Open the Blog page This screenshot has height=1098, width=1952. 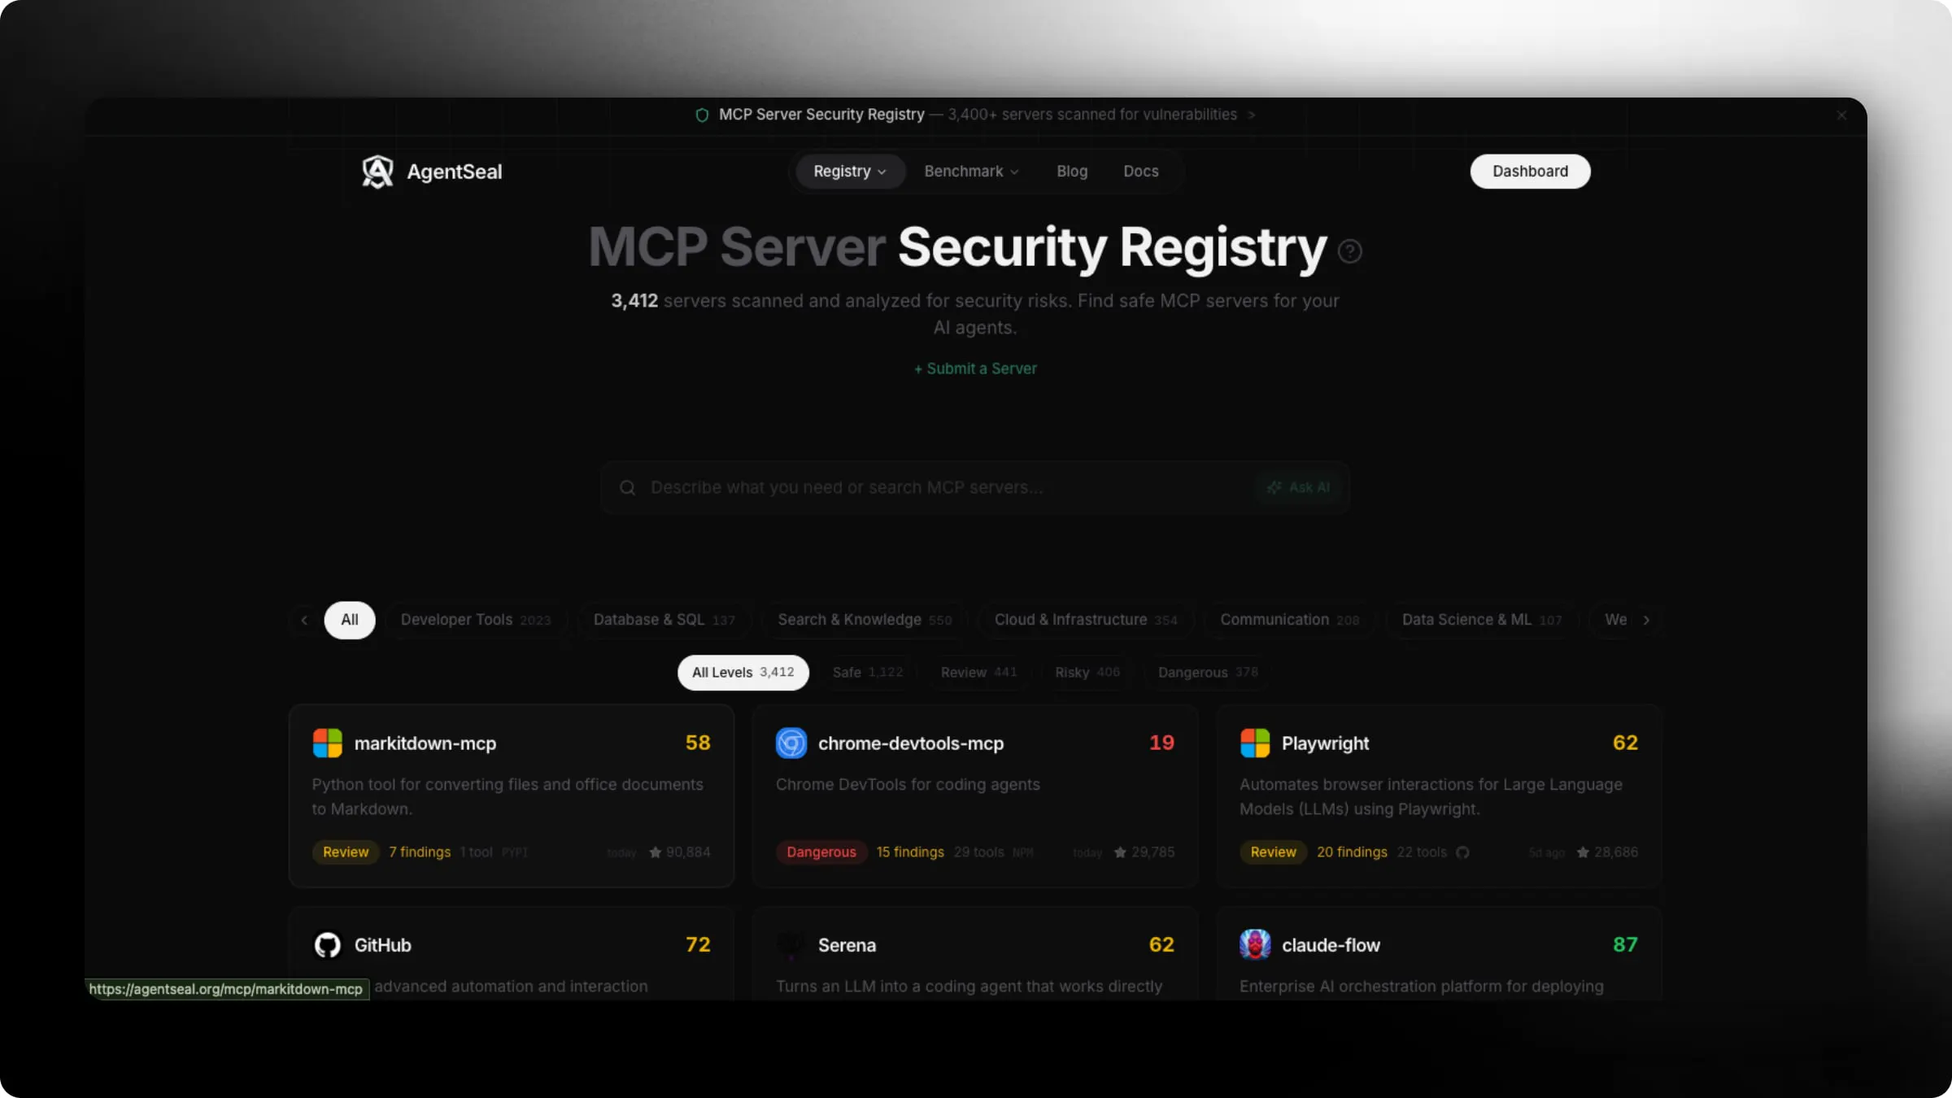click(1072, 172)
